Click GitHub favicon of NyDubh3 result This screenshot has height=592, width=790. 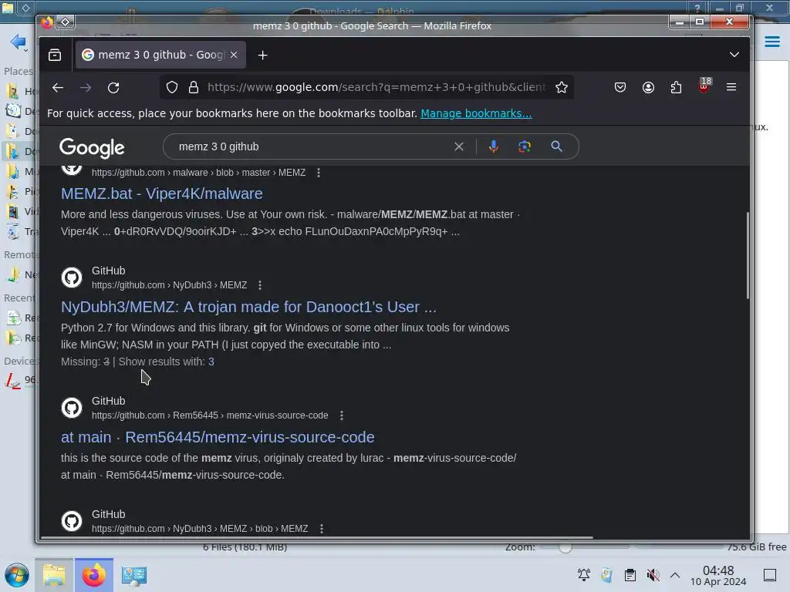[x=72, y=277]
